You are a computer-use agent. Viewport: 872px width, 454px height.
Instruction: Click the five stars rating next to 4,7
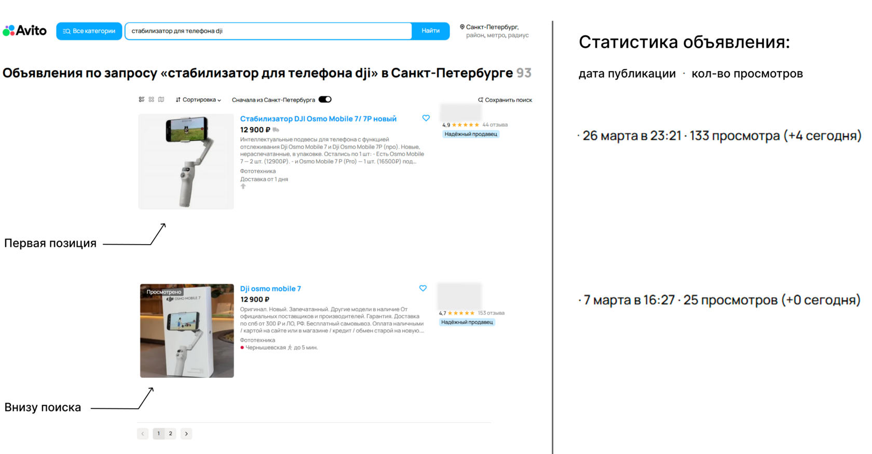click(461, 313)
